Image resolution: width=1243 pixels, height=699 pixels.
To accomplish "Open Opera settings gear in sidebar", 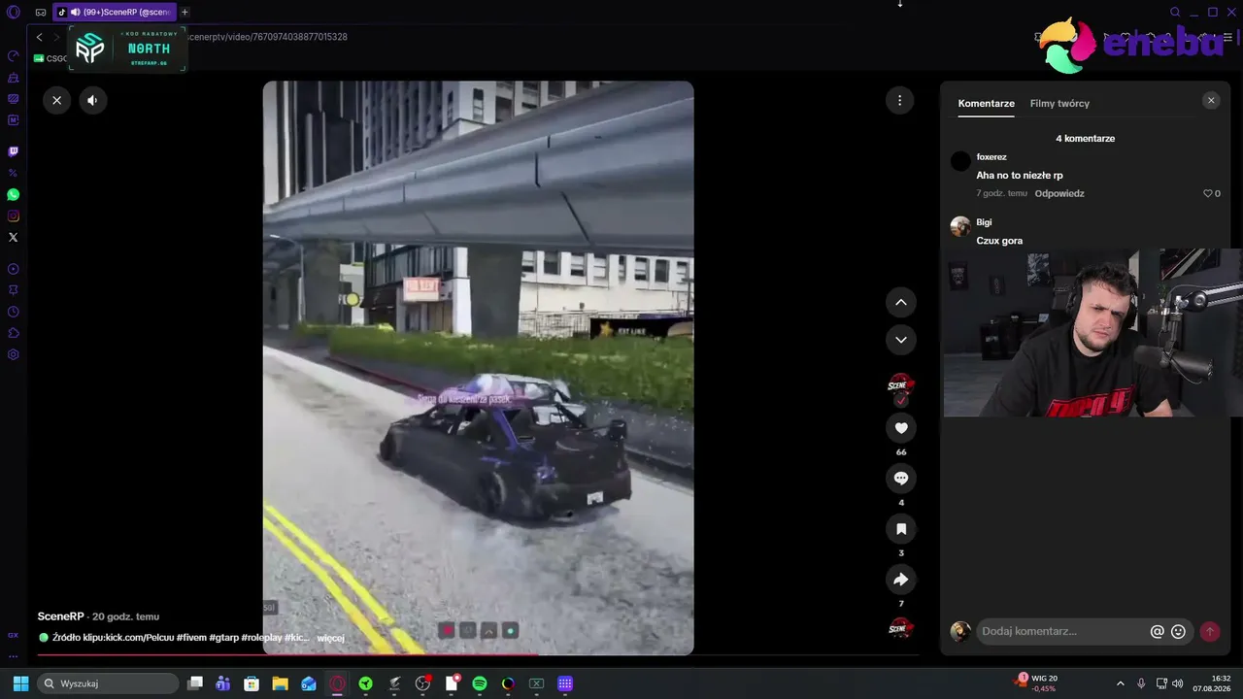I will tap(14, 354).
